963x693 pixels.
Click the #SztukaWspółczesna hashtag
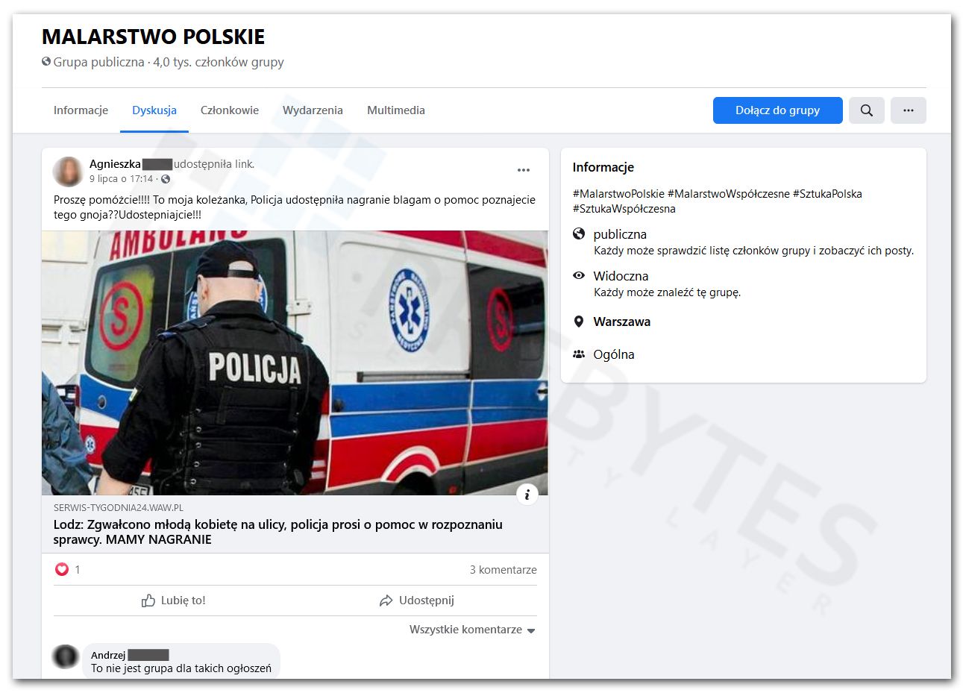[624, 209]
